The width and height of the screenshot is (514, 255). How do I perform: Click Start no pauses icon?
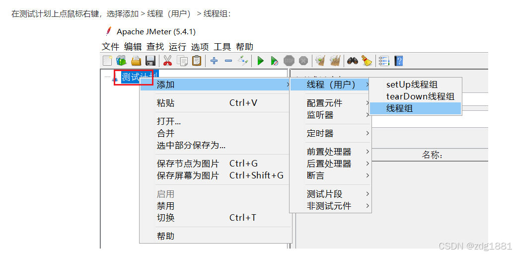click(274, 61)
